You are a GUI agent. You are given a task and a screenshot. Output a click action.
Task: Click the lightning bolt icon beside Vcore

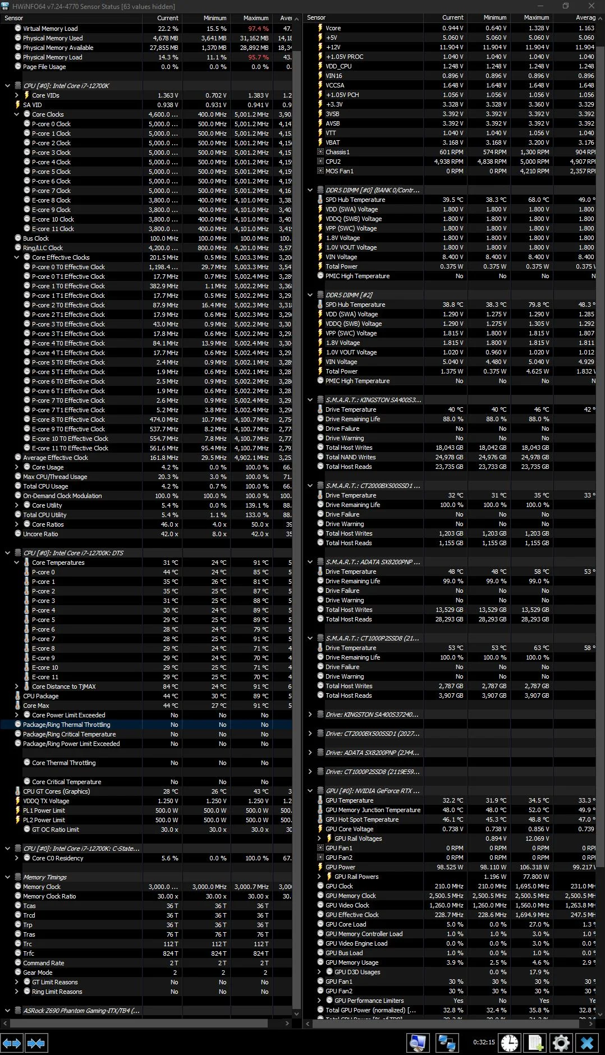pos(320,28)
